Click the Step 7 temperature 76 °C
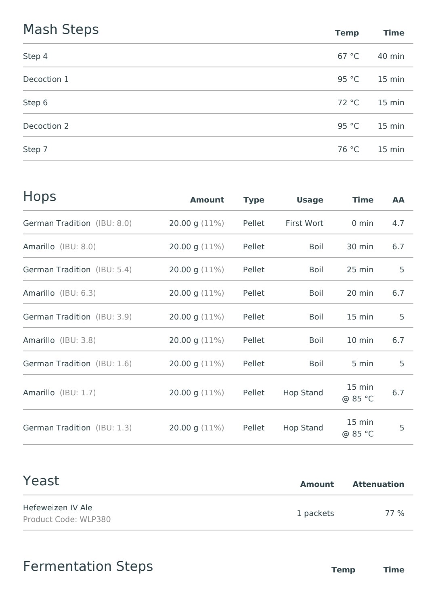 click(348, 149)
